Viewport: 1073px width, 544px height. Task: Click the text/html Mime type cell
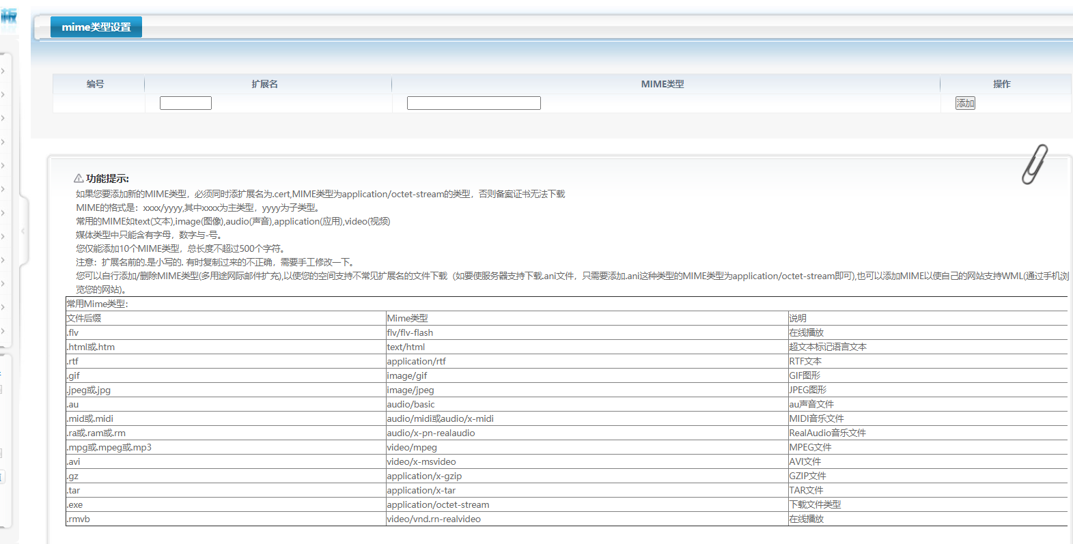pos(406,347)
